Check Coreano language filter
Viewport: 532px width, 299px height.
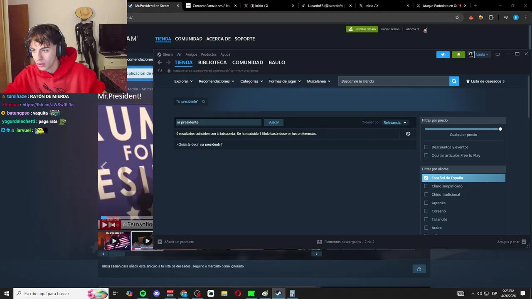pyautogui.click(x=426, y=211)
